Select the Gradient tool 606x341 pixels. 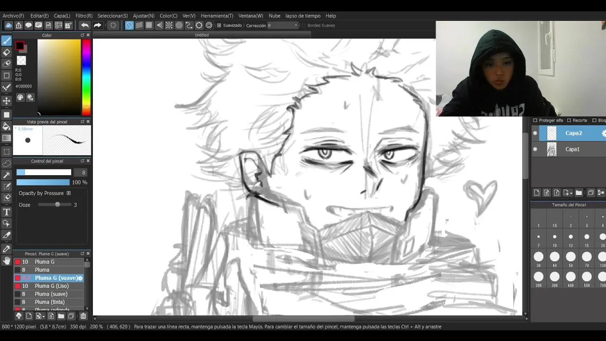pyautogui.click(x=7, y=138)
